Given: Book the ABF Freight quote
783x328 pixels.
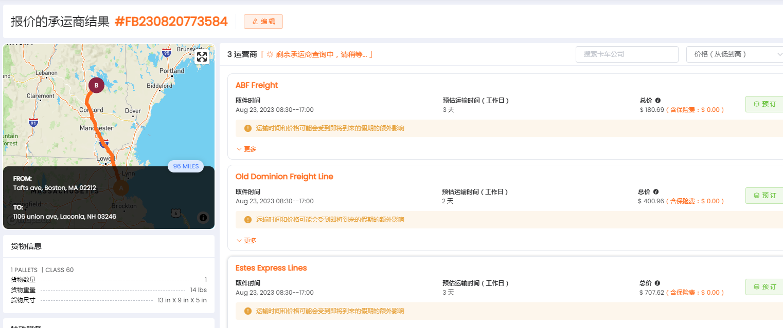Looking at the screenshot, I should [x=764, y=104].
